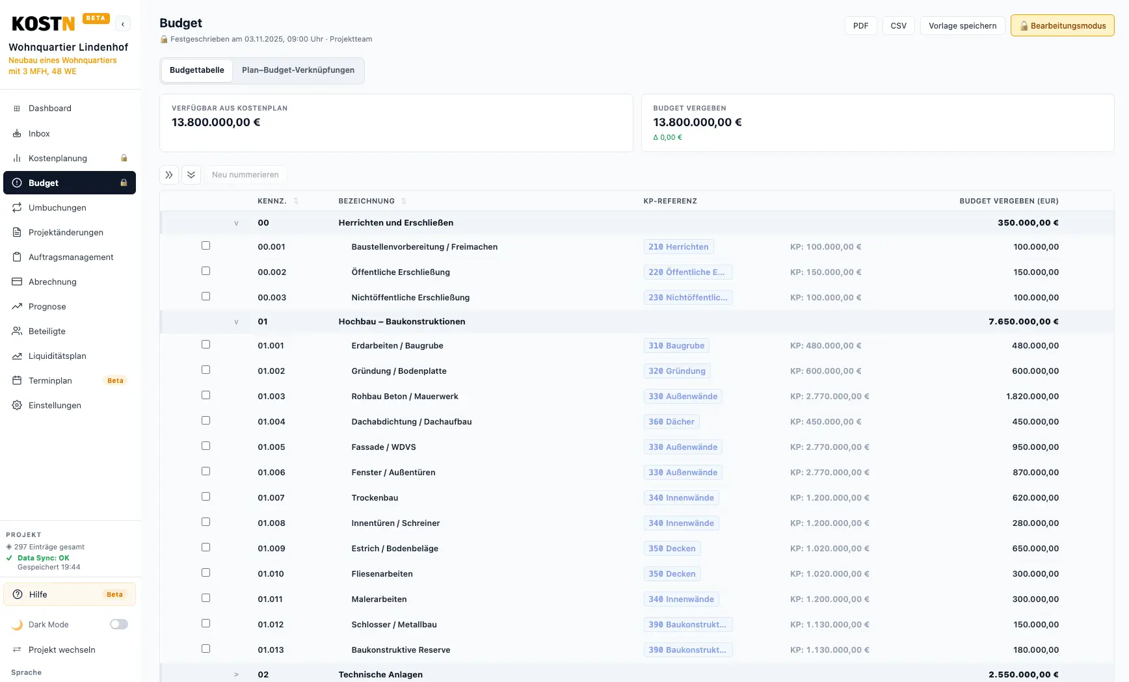Check the box for Baustellenvorbereitung / Freimachen
Viewport: 1129px width, 682px height.
206,246
